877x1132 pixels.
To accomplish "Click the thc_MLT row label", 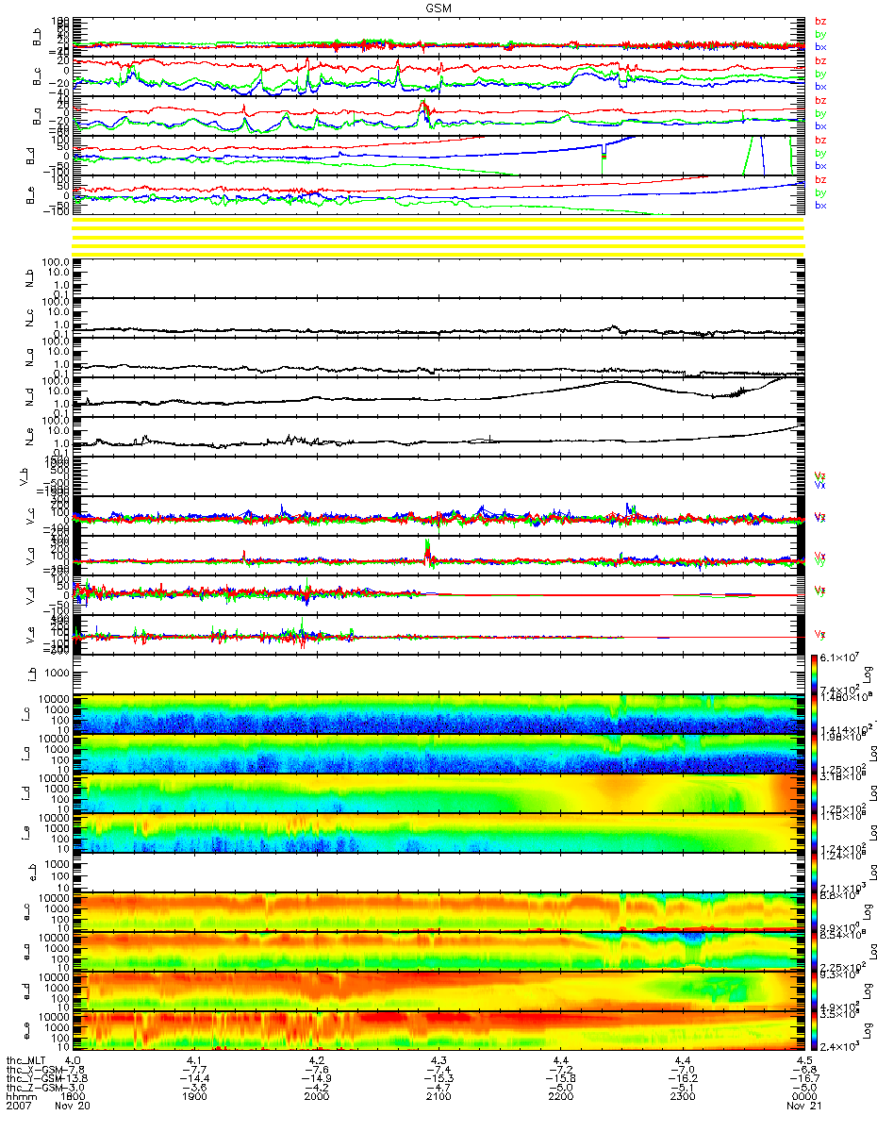I will point(26,1062).
